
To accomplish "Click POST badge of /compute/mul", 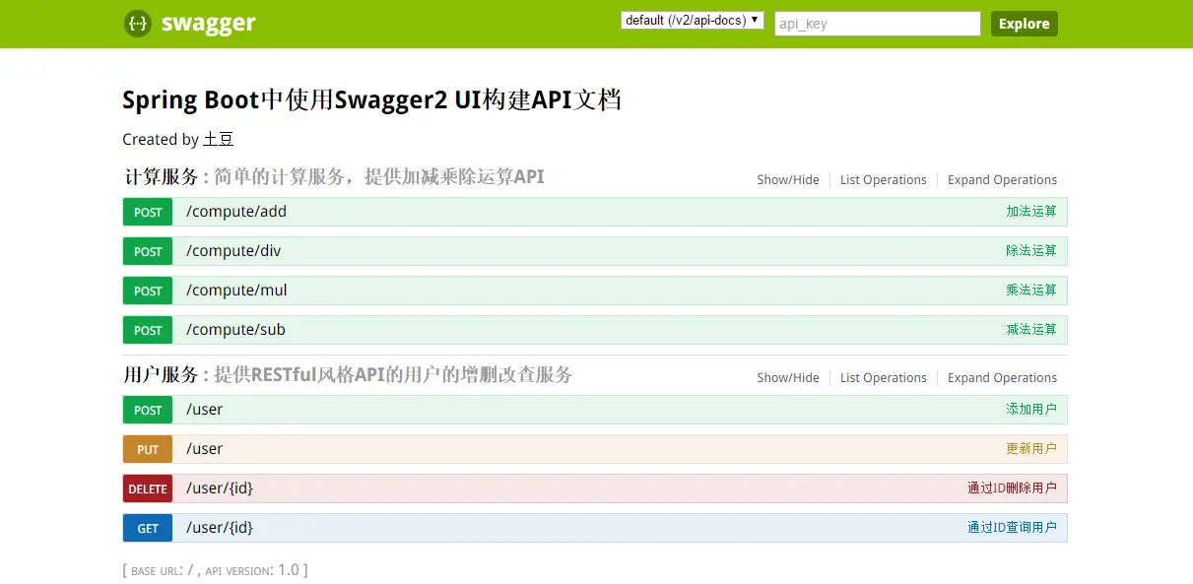I will [x=148, y=291].
